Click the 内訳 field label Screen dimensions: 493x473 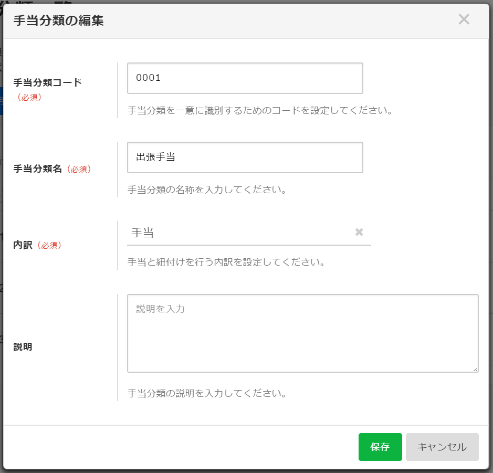[23, 245]
